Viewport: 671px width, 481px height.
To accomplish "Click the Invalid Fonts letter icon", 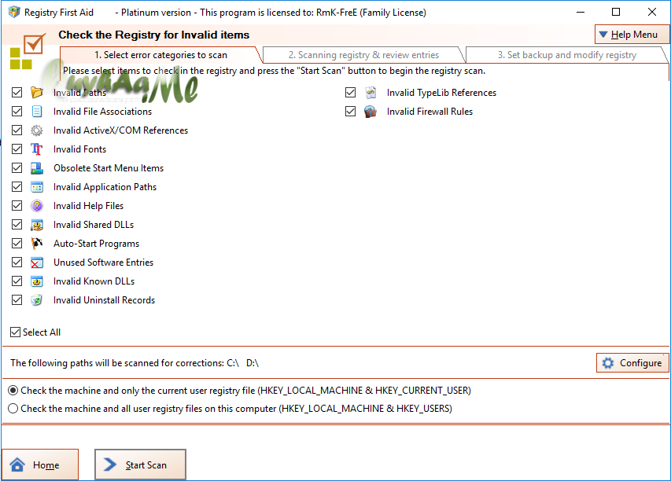I will 37,149.
